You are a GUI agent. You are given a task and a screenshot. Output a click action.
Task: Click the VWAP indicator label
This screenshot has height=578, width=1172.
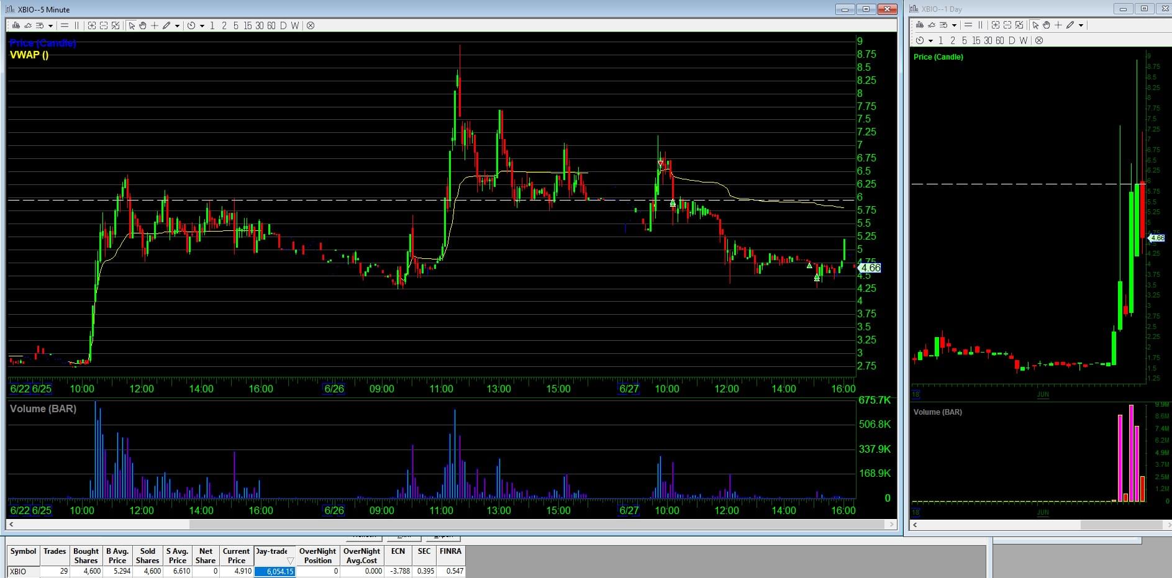coord(29,55)
